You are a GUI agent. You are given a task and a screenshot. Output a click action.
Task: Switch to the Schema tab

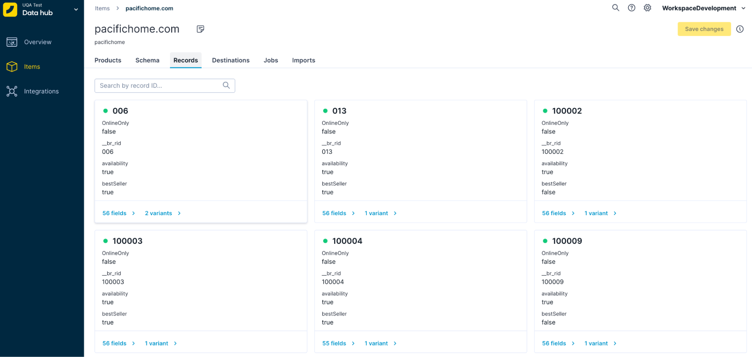point(147,60)
